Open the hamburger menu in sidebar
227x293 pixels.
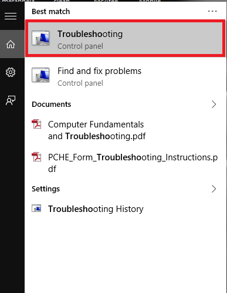pos(11,16)
